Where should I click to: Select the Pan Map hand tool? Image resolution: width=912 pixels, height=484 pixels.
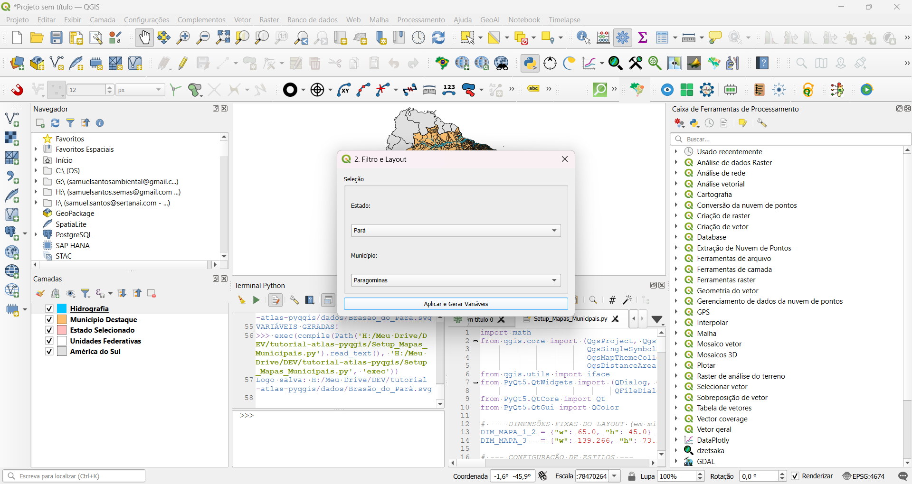tap(144, 37)
